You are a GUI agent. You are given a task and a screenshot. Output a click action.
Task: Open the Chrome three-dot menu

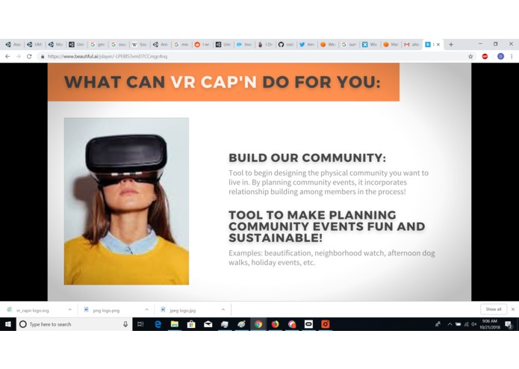(x=512, y=57)
